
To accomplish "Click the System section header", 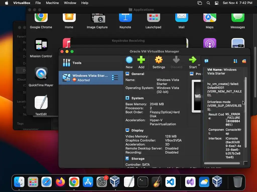I will coord(137,98).
